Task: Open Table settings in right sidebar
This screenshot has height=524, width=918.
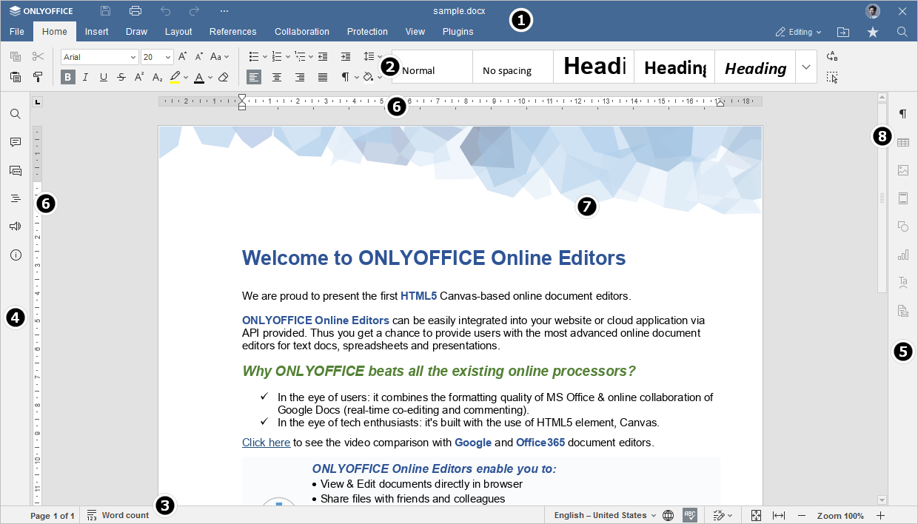Action: [x=902, y=141]
